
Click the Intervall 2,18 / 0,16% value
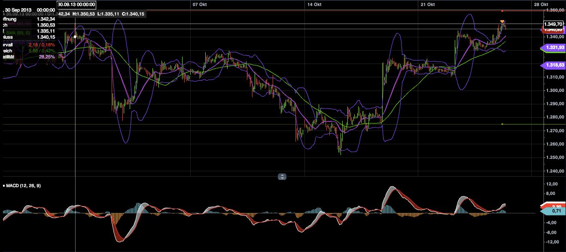[x=42, y=45]
